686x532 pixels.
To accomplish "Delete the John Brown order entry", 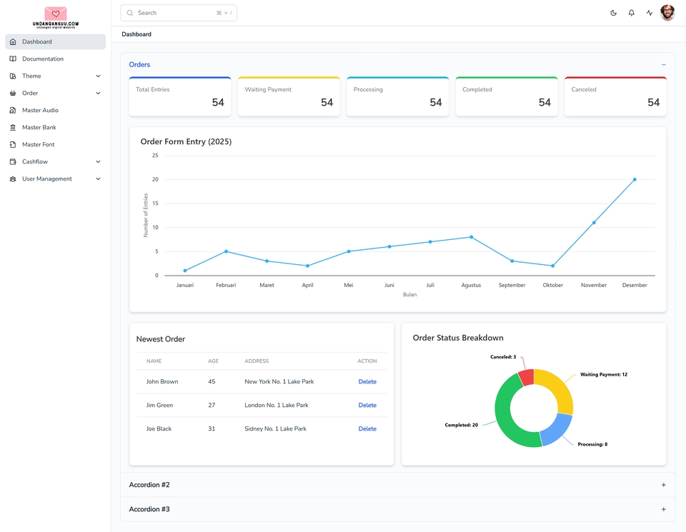I will click(367, 381).
